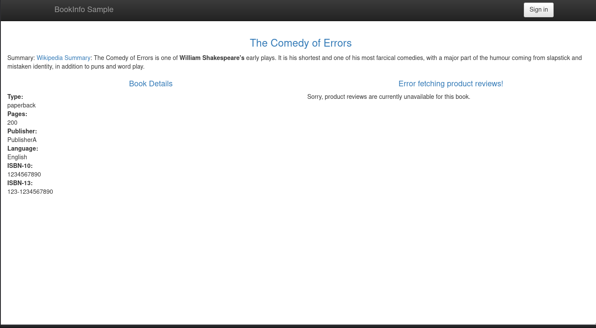Screen dimensions: 596x328
Task: Select the ISBN-10 number 1234567890
Action: (x=24, y=174)
